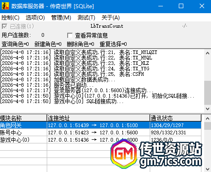This screenshot has width=211, height=172.
Task: Minimize the 数据库服务器 window
Action: (161, 6)
